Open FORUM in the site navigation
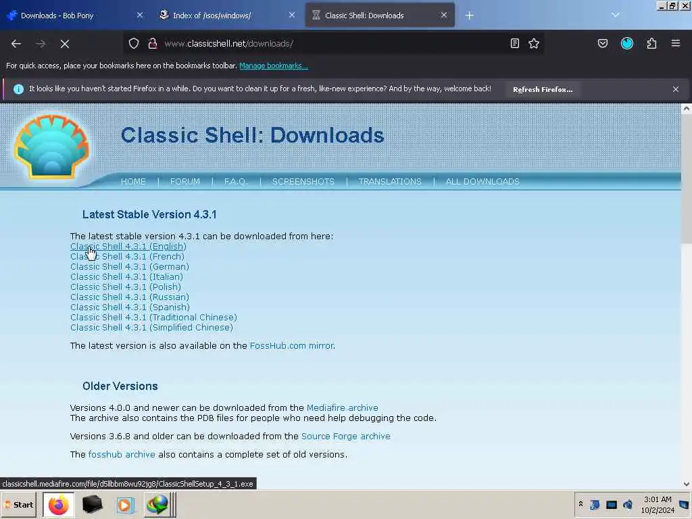Image resolution: width=692 pixels, height=519 pixels. click(185, 181)
